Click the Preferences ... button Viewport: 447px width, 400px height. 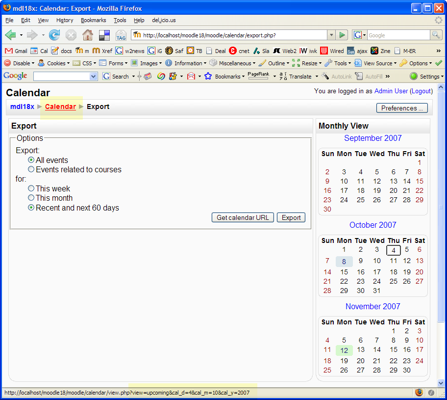pos(402,108)
